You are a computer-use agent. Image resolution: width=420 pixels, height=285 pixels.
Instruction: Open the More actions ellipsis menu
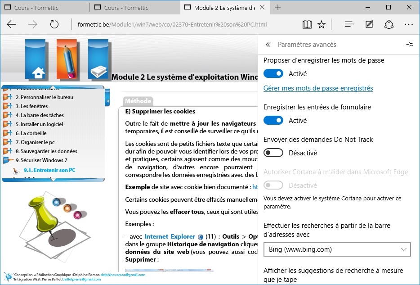[x=409, y=24]
